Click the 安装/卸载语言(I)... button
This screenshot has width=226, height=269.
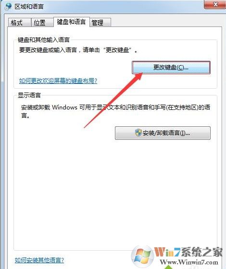[163, 133]
